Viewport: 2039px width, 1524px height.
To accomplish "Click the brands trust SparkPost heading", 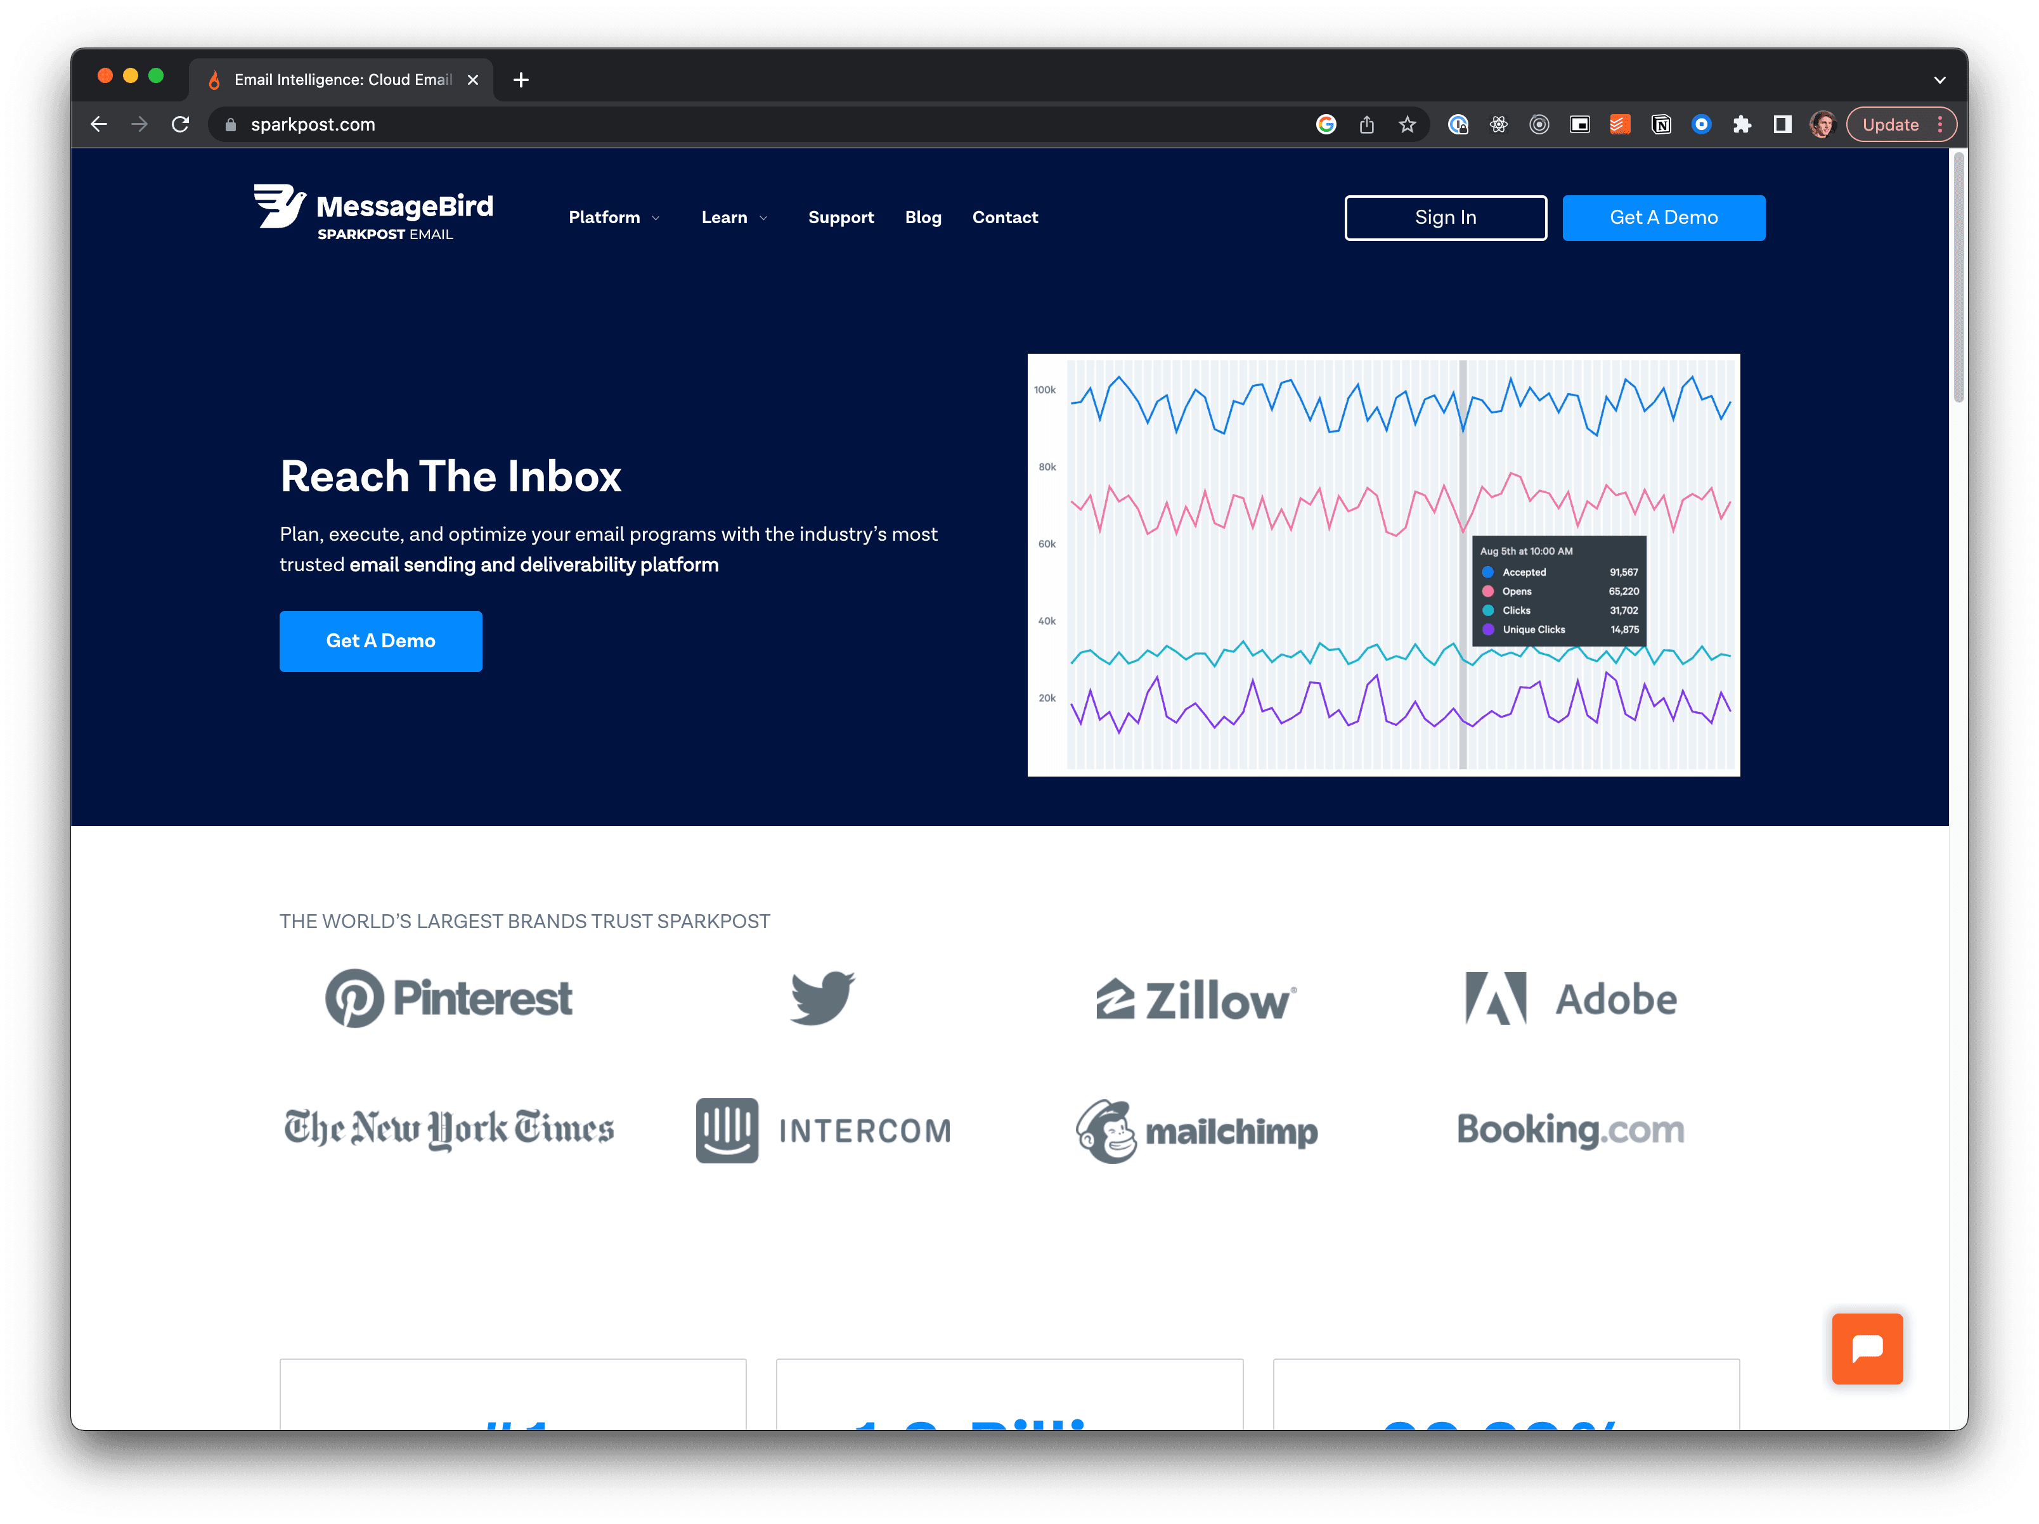I will [x=524, y=921].
